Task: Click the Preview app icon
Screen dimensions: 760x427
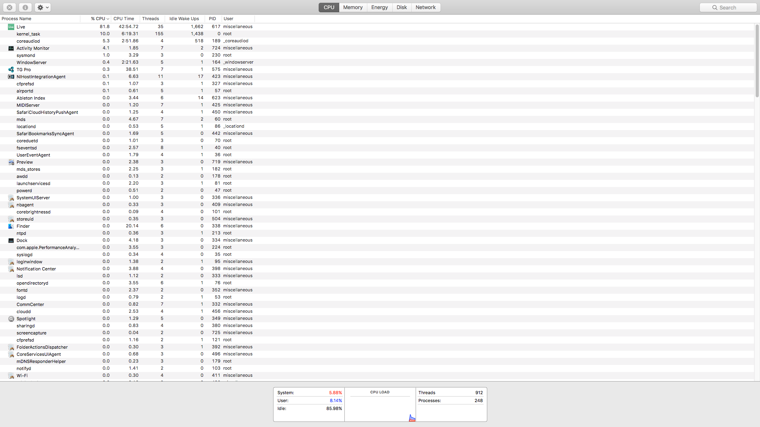Action: point(11,162)
